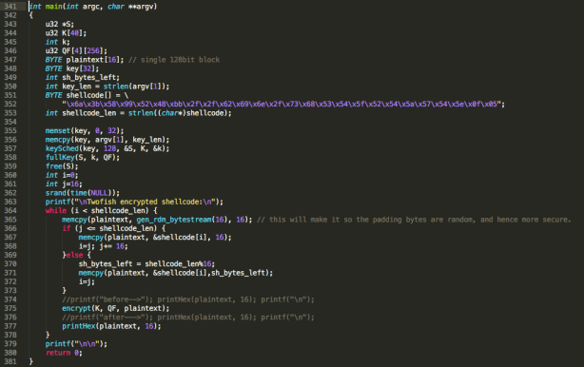Image resolution: width=584 pixels, height=367 pixels.
Task: Click the 'while' keyword on line 364
Action: click(x=56, y=211)
